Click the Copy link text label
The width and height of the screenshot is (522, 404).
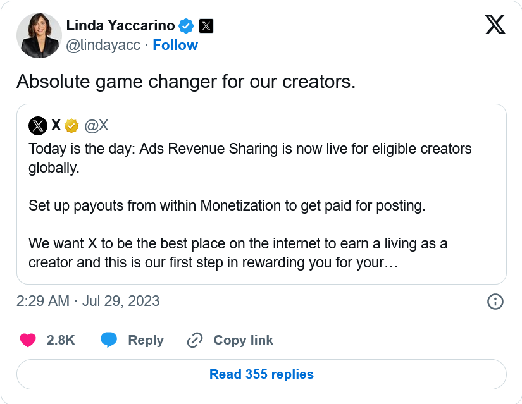click(243, 340)
